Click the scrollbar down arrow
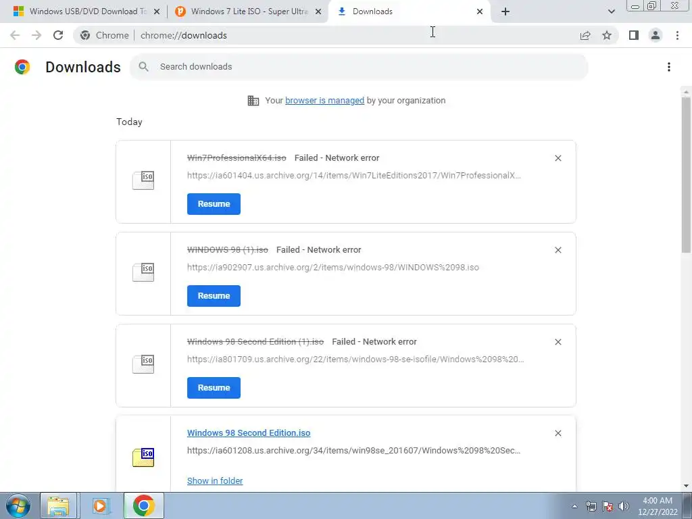 point(686,486)
